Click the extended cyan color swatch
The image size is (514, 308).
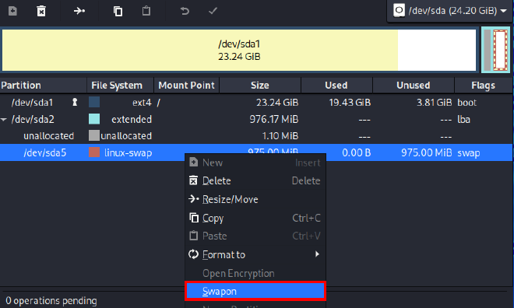point(94,119)
